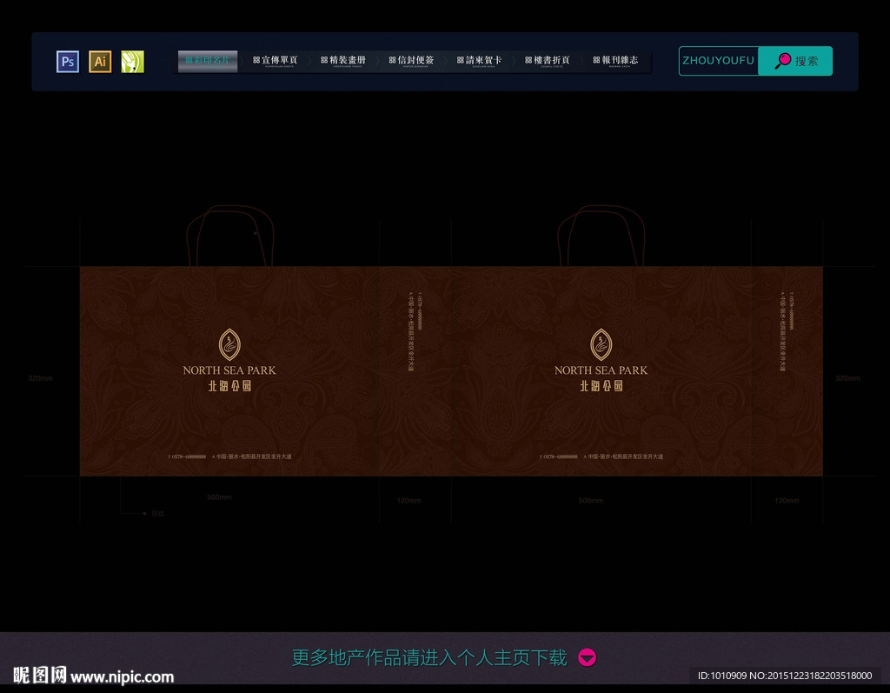The width and height of the screenshot is (890, 693).
Task: Click the right 320mm height label
Action: [847, 377]
